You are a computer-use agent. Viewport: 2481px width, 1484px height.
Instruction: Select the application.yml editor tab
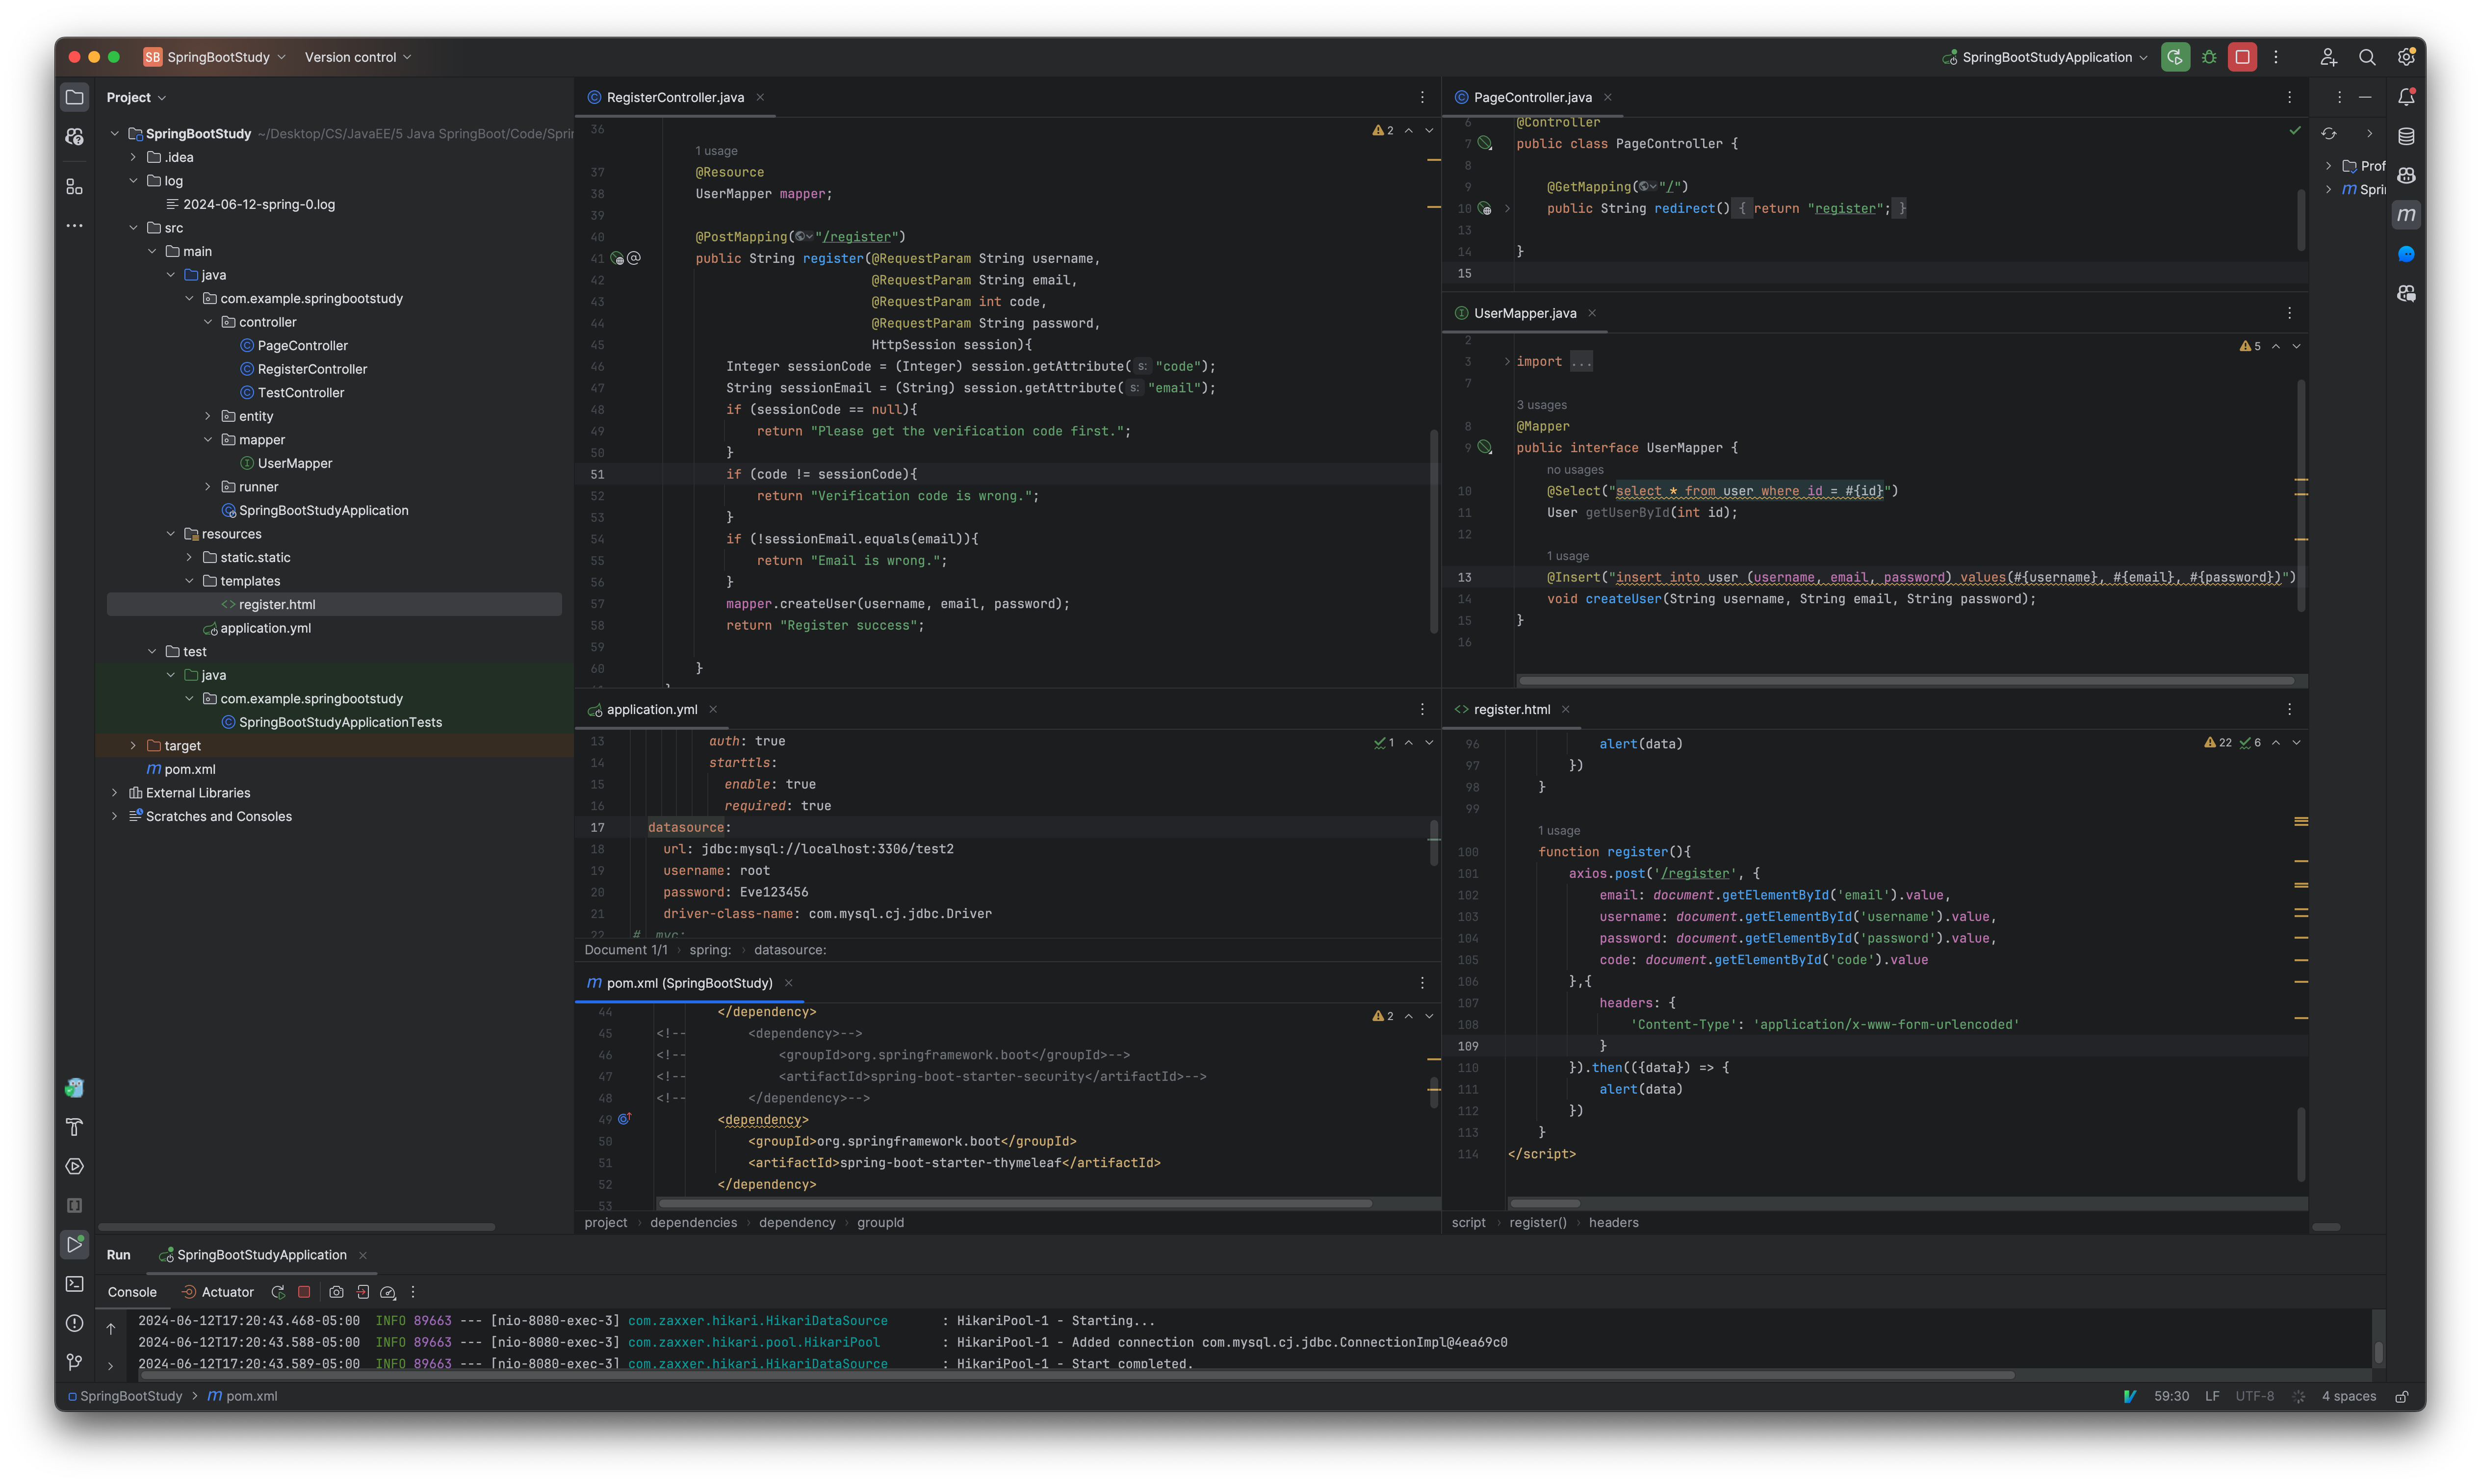coord(651,709)
